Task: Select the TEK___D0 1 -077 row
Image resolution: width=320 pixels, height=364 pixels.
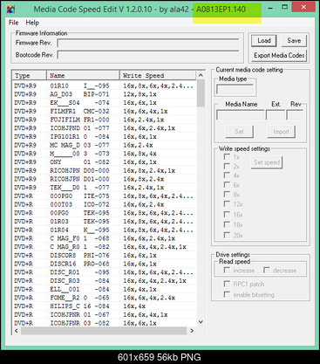Action: tap(105, 188)
